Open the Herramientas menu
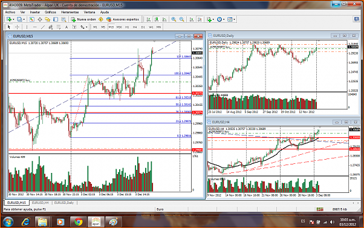Image resolution: width=364 pixels, height=228 pixels. point(70,12)
